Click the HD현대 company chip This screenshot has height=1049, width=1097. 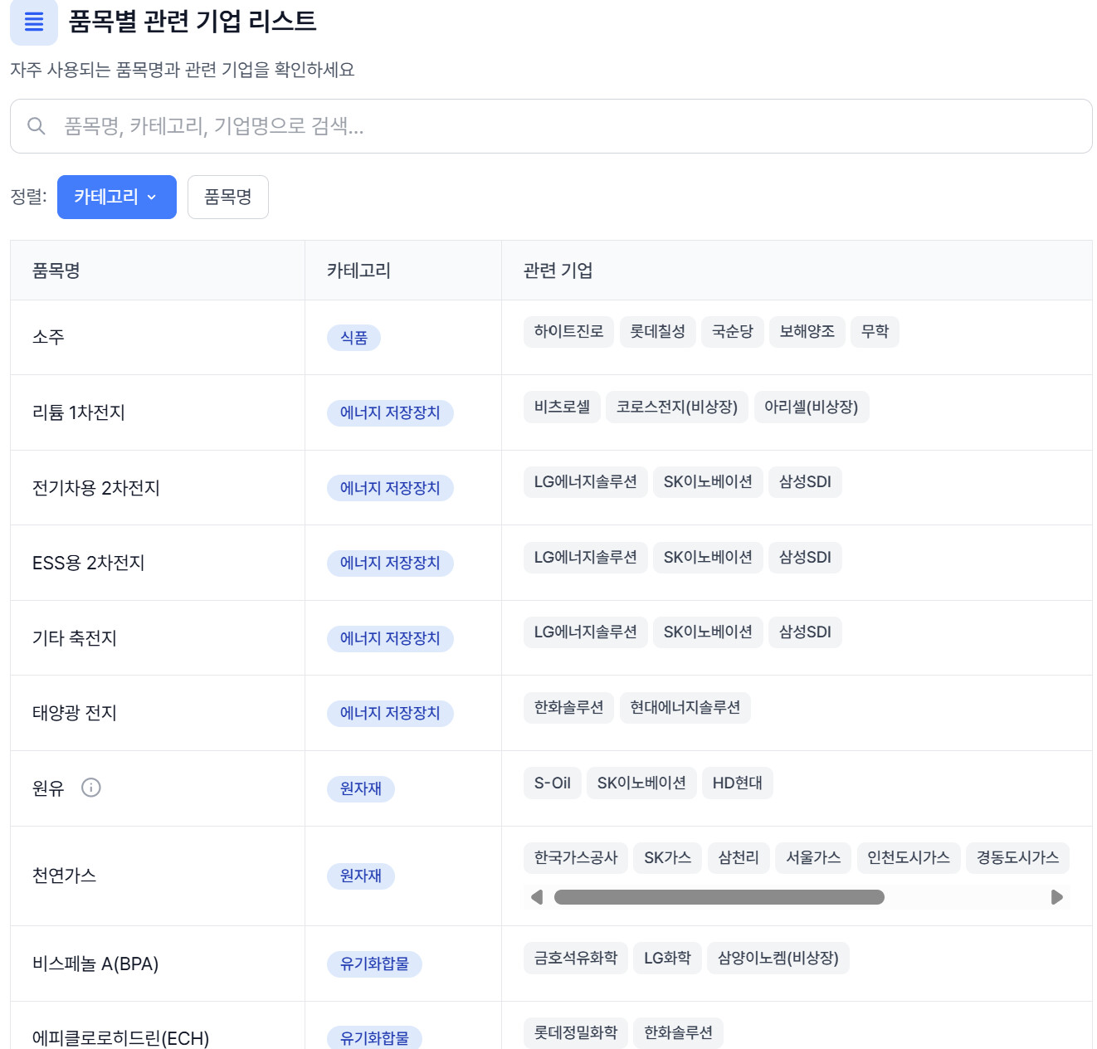point(738,783)
